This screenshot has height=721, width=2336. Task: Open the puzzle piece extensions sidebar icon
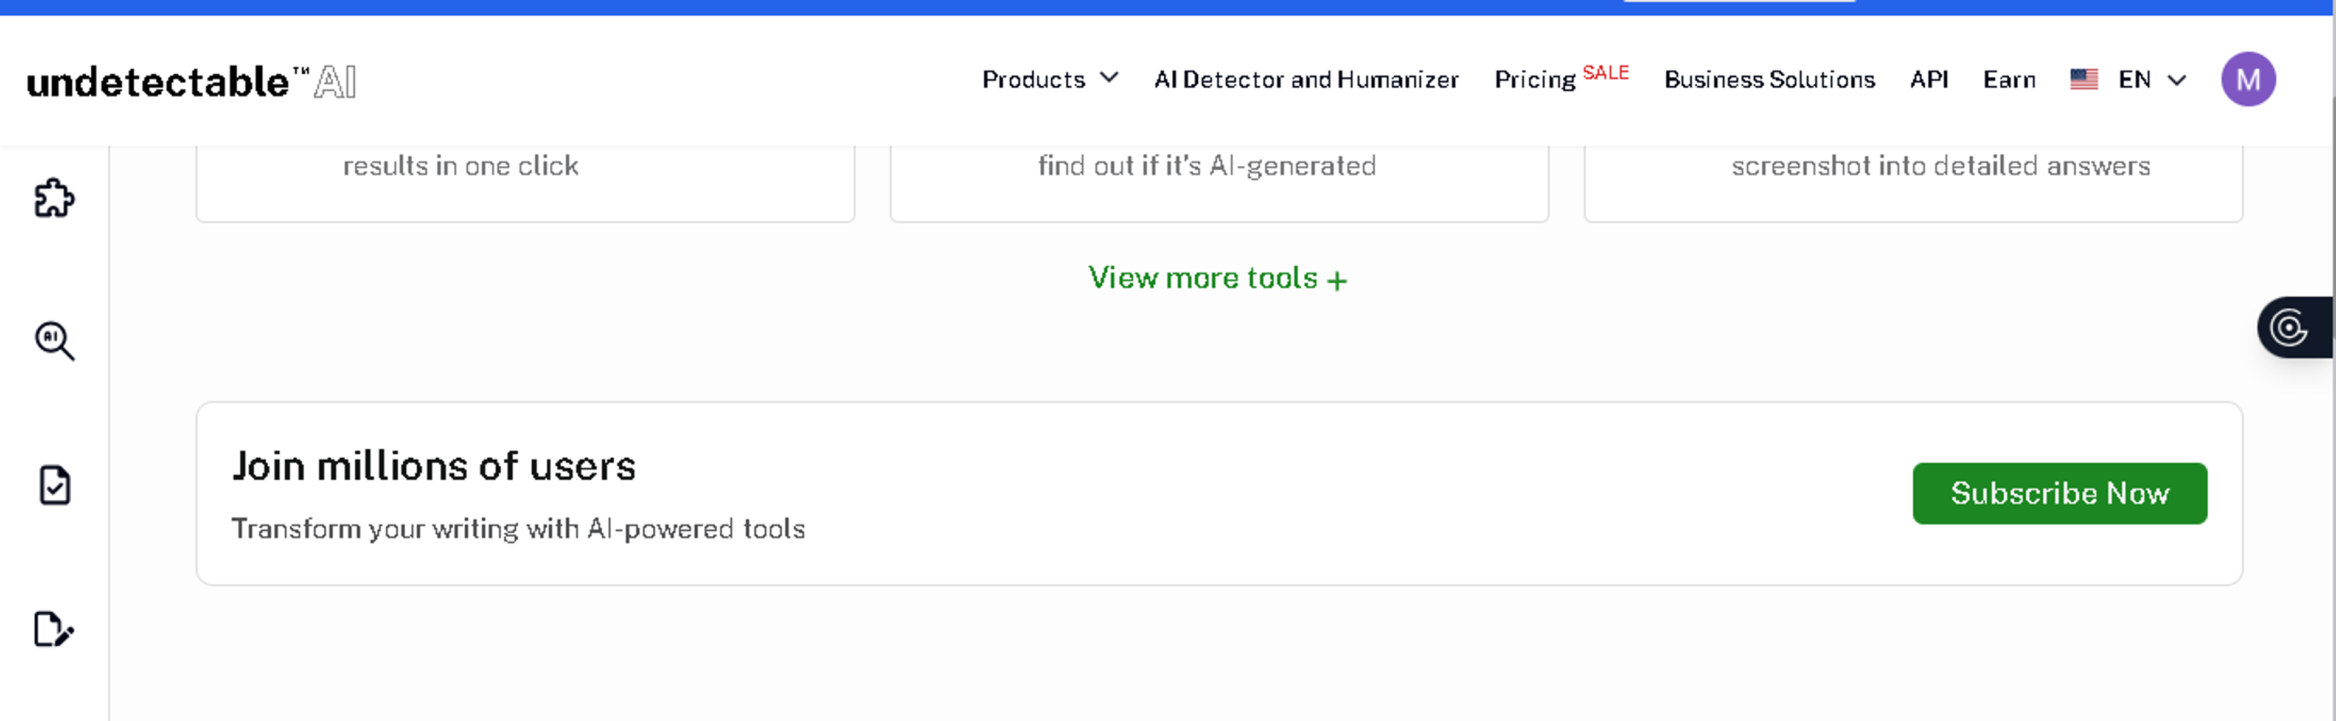[x=54, y=198]
